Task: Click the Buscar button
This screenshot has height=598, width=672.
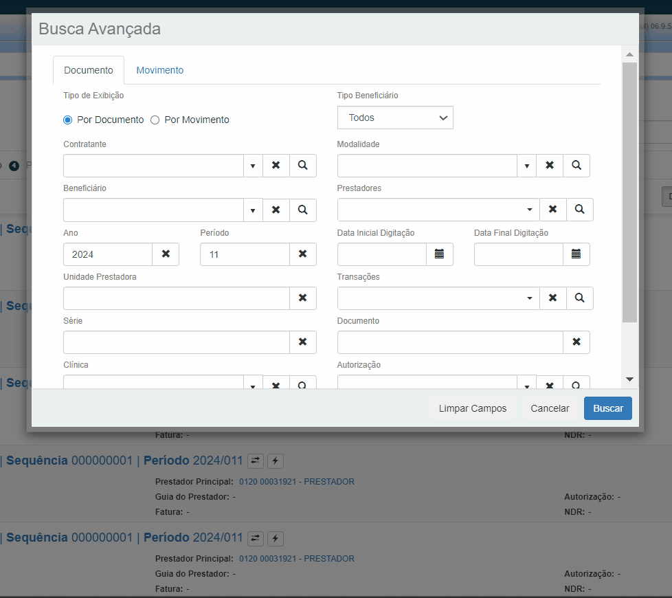Action: tap(607, 408)
